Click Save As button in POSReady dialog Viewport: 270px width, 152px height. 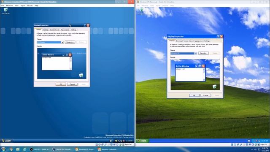tap(70, 42)
